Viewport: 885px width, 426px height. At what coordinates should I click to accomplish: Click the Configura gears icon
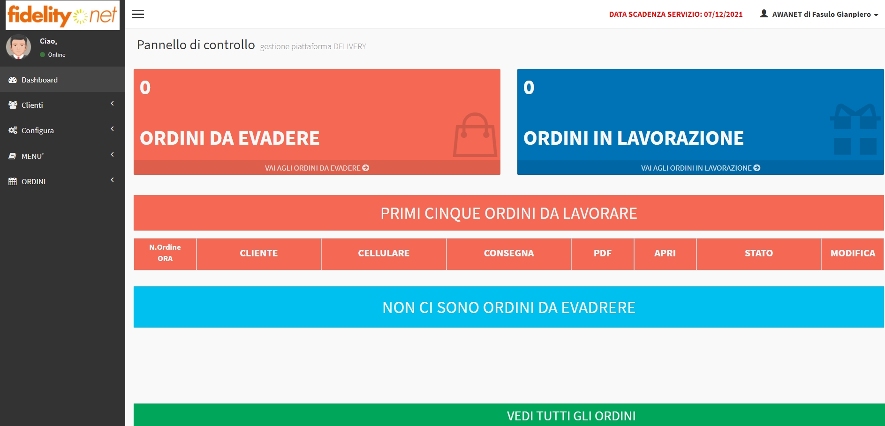point(13,130)
